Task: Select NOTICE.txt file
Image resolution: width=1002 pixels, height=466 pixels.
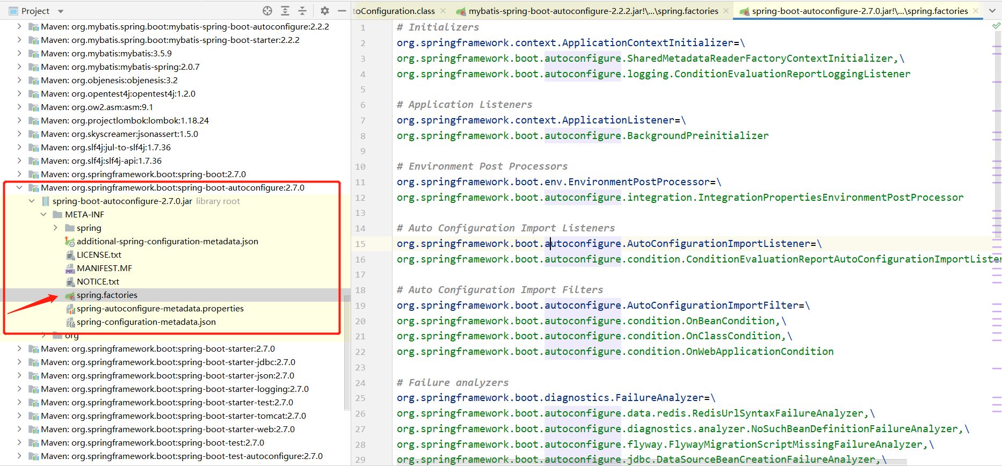Action: 98,281
